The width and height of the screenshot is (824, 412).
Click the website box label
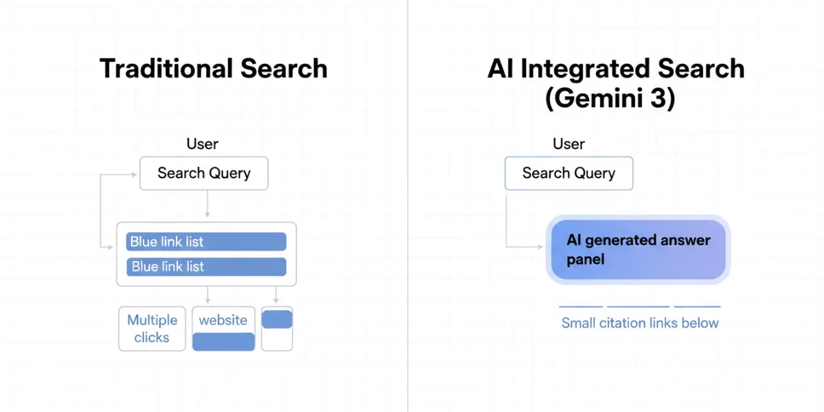point(223,320)
